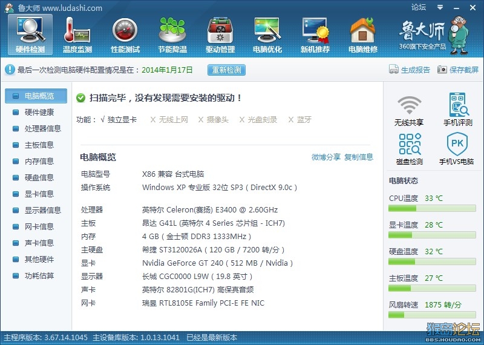The width and height of the screenshot is (484, 345).
Task: Click the 风扇转速 progress bar
Action: (x=432, y=315)
